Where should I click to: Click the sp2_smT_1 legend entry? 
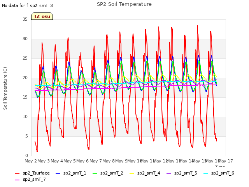click(71, 173)
